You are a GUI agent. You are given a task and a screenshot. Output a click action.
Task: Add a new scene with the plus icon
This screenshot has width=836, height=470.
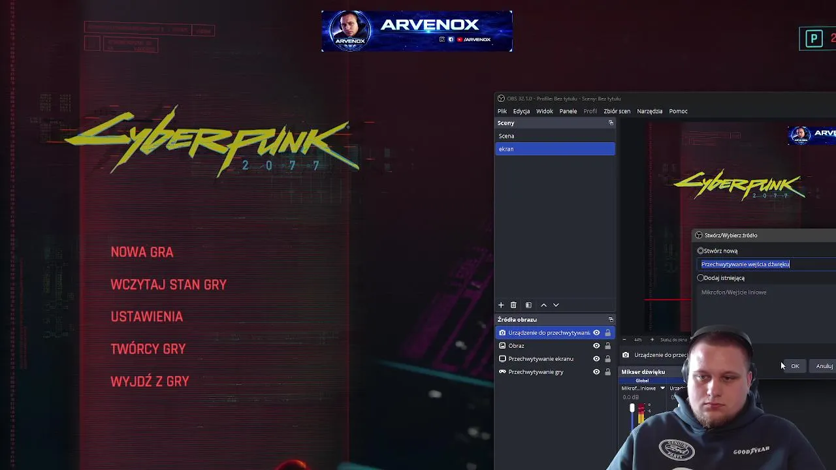[501, 305]
